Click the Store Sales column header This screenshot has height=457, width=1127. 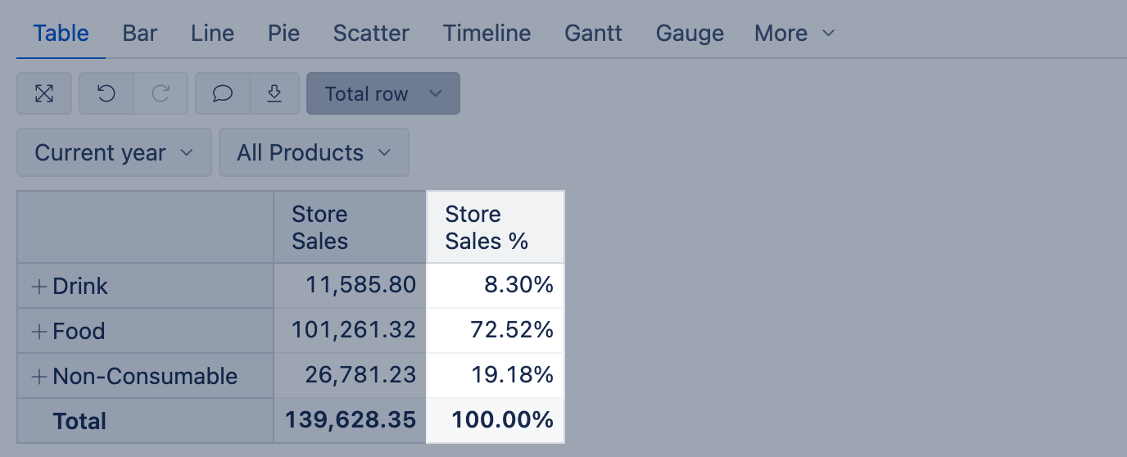click(x=350, y=227)
